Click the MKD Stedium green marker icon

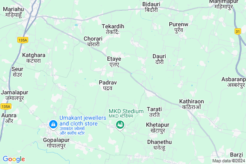120,125
